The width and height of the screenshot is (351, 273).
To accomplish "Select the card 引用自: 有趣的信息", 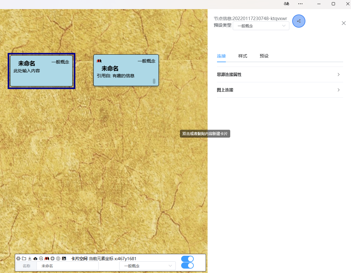I will point(126,70).
